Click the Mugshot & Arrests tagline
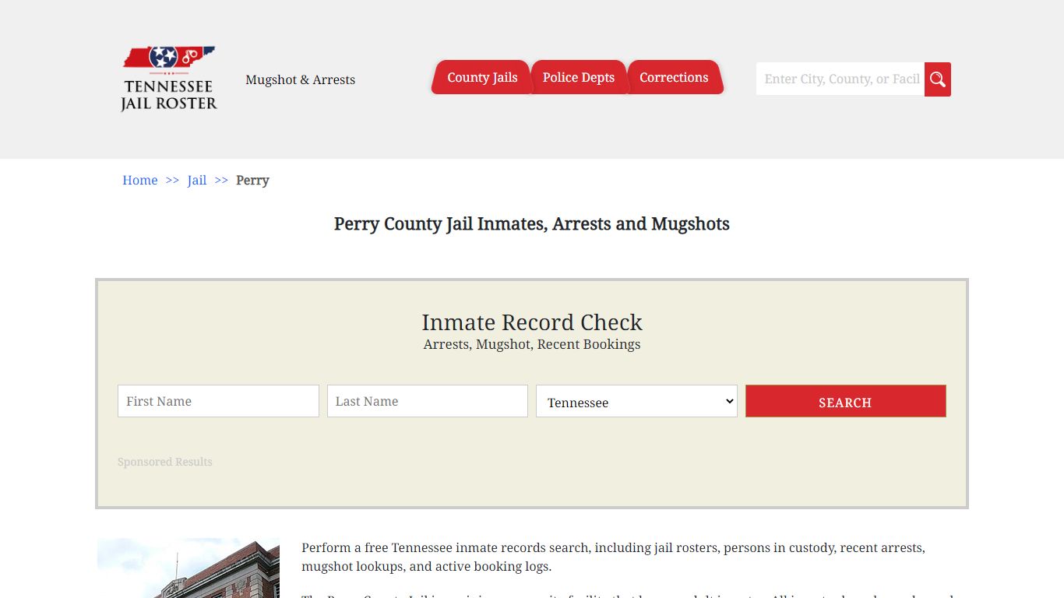 point(300,79)
